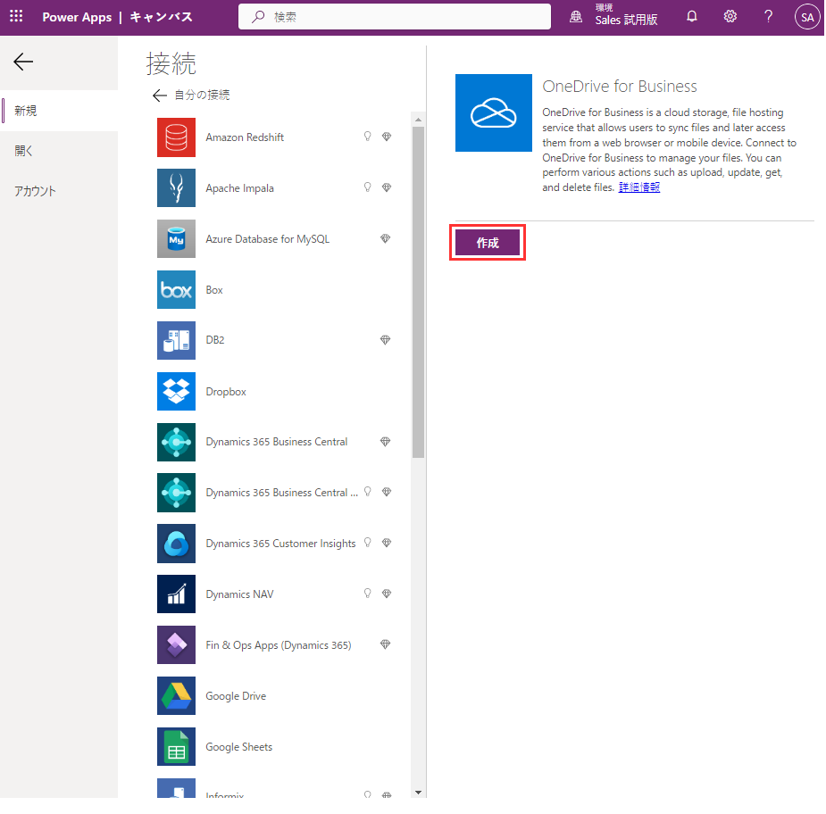
Task: Select the Google Sheets icon
Action: click(x=176, y=746)
